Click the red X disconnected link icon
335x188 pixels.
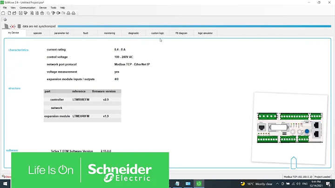[13, 26]
